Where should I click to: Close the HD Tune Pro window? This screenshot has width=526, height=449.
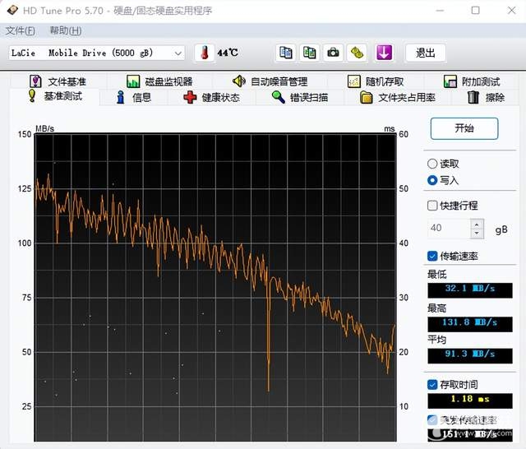point(511,11)
